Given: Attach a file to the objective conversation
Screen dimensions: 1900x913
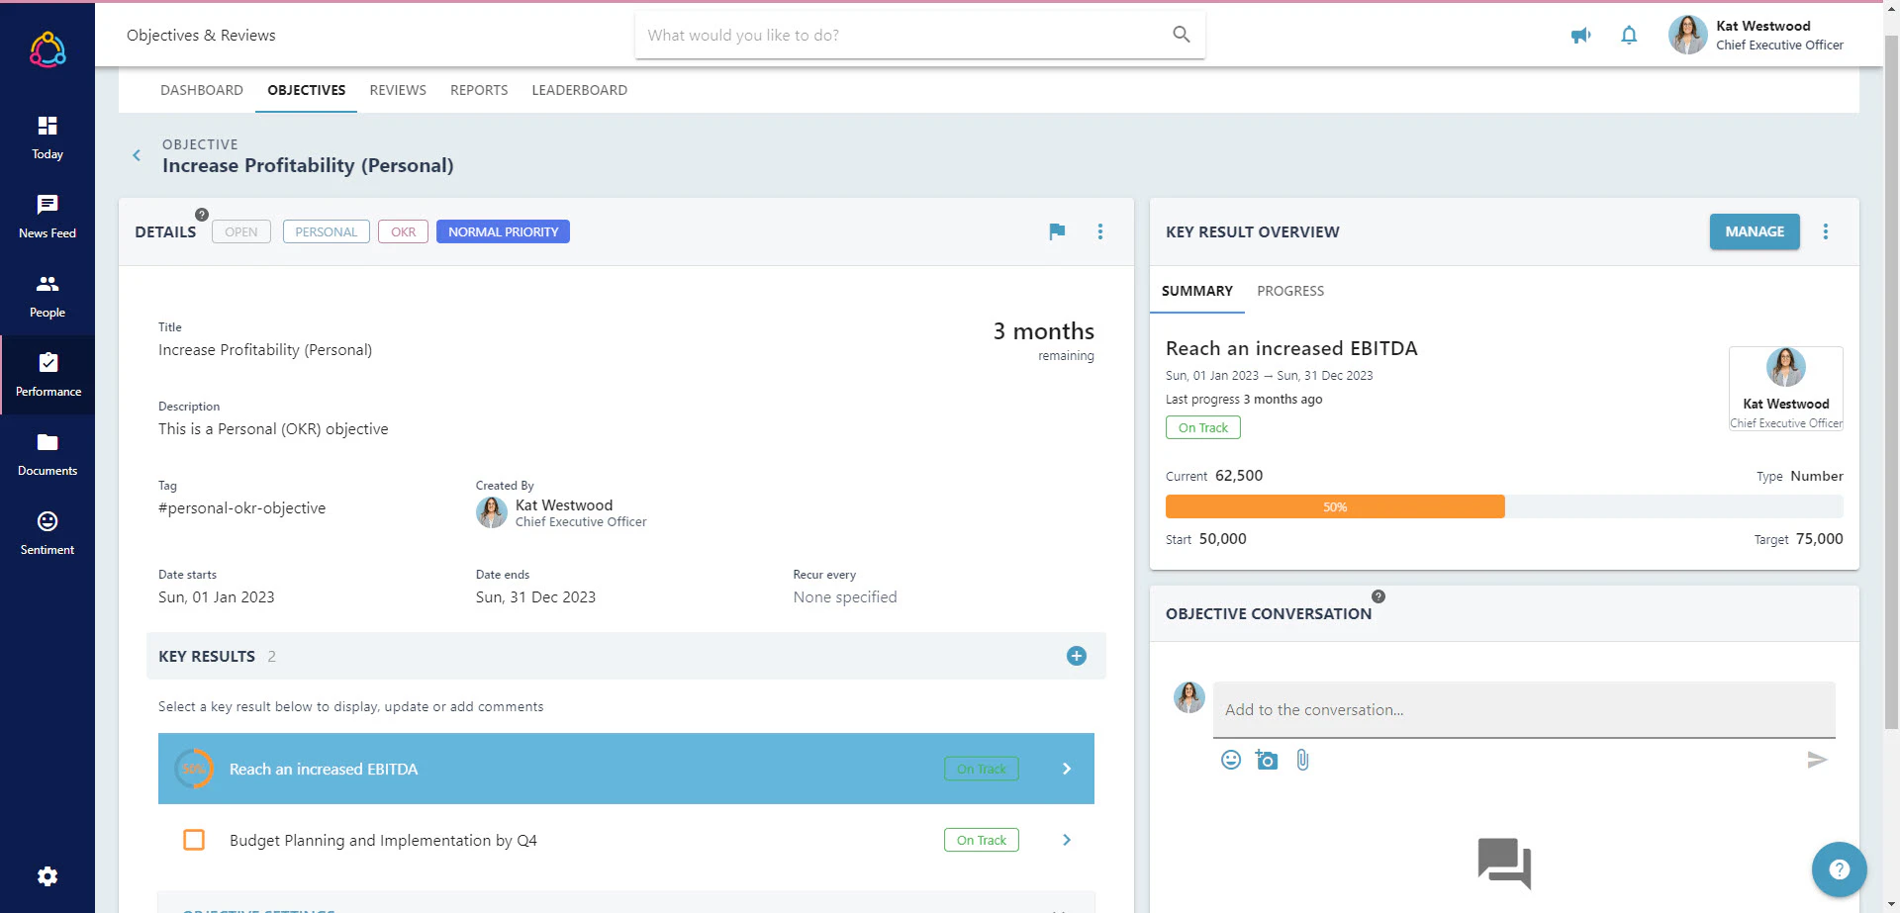Looking at the screenshot, I should click(1302, 760).
